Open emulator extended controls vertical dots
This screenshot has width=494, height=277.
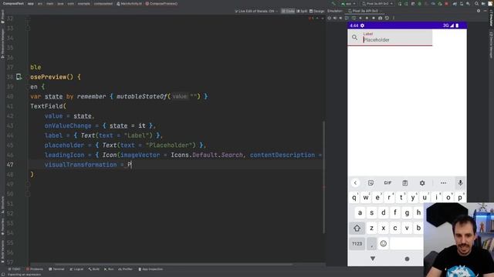[x=394, y=18]
